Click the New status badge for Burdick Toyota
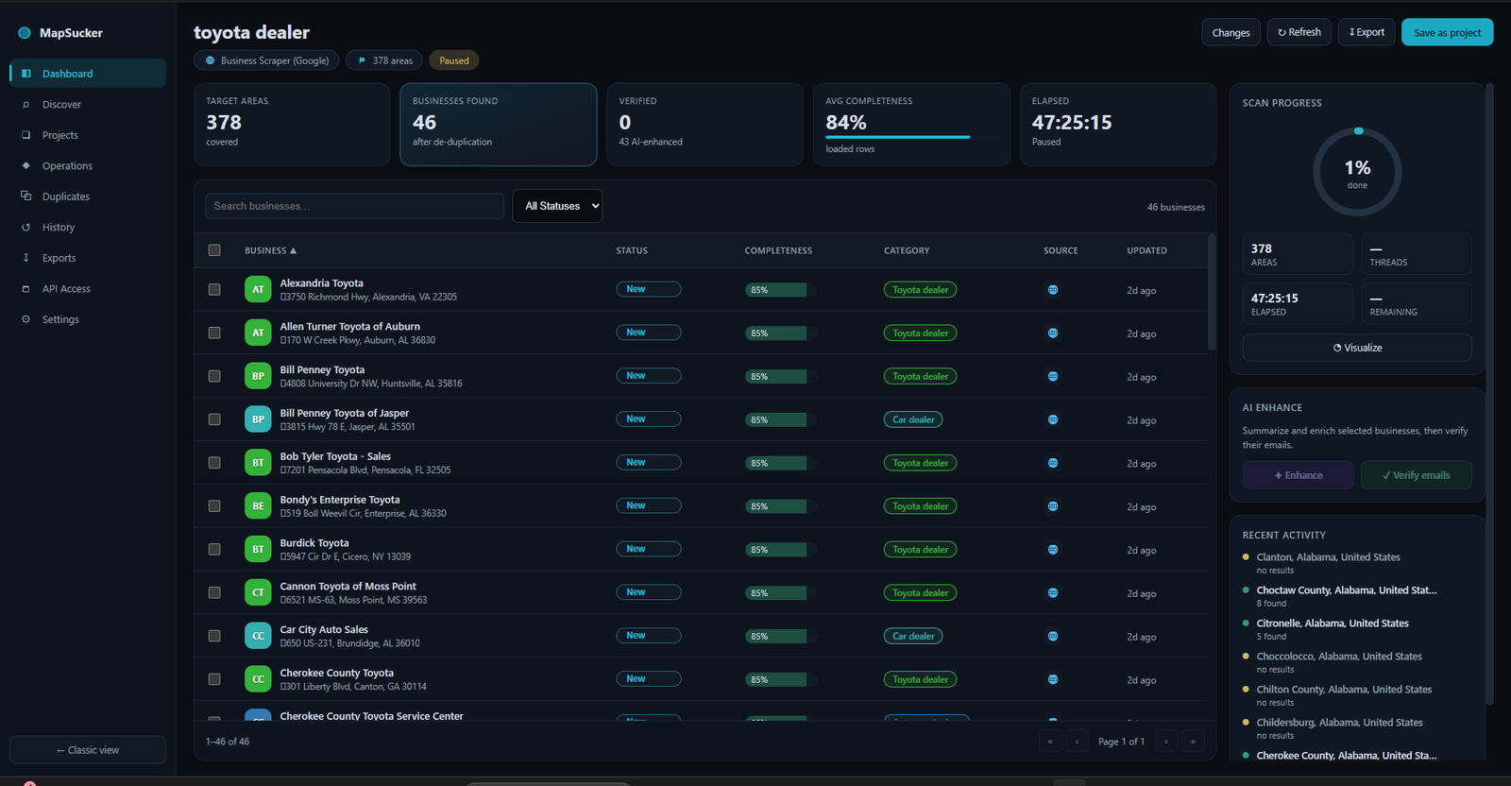The height and width of the screenshot is (786, 1511). [x=649, y=549]
